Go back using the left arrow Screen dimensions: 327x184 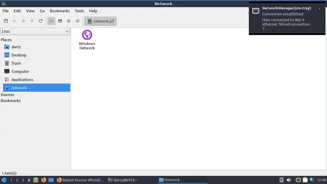[15, 21]
